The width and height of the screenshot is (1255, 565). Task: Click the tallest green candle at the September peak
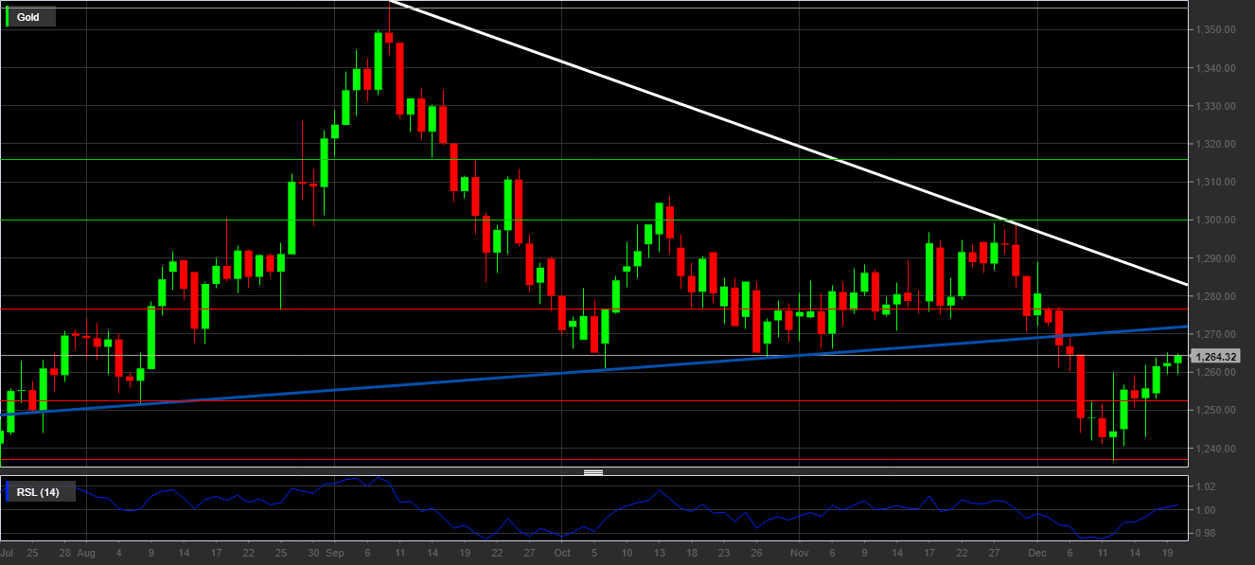[379, 62]
